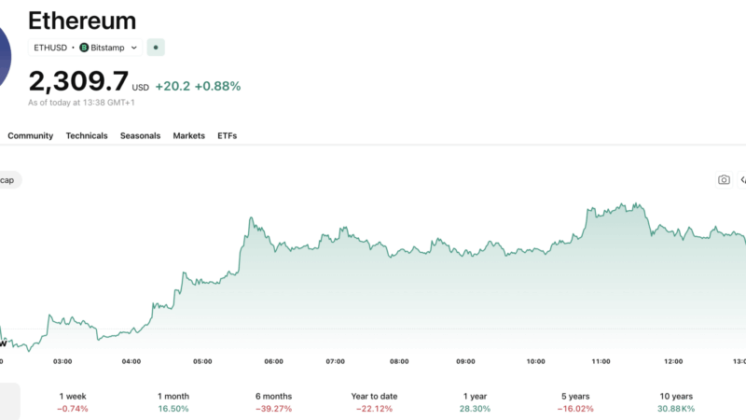Click the 05:00 time axis label
The image size is (746, 420).
(x=202, y=361)
